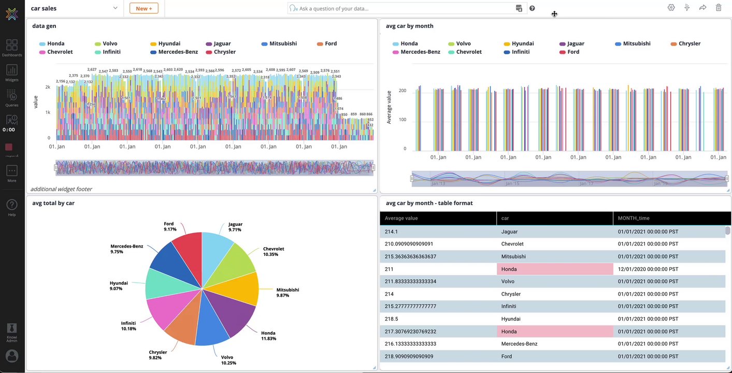Click the additional widget footer text
Screen dimensions: 732x373
coord(61,189)
